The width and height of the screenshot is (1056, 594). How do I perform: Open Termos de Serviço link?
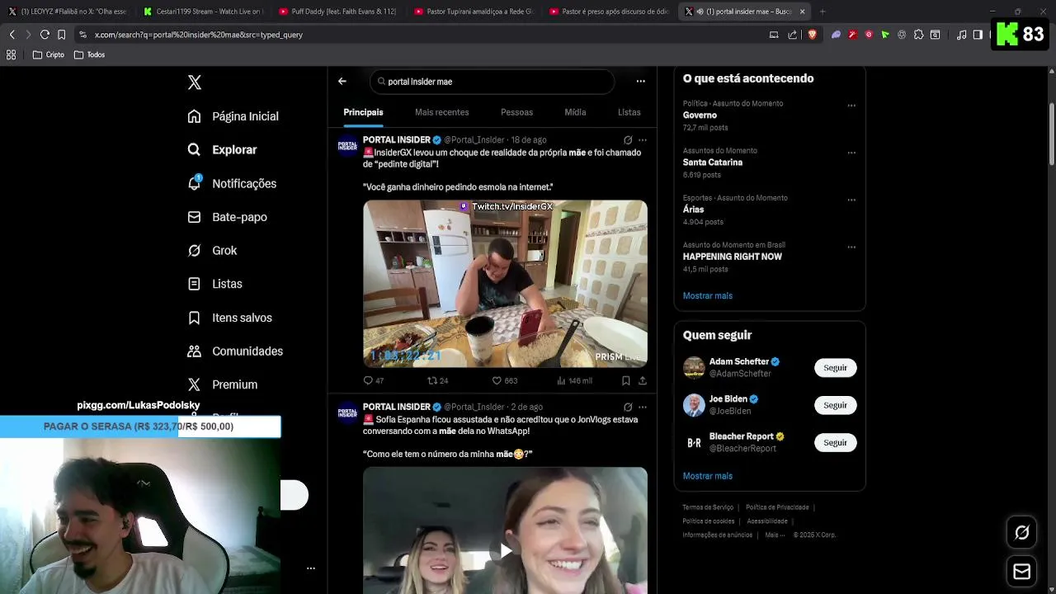pos(708,507)
